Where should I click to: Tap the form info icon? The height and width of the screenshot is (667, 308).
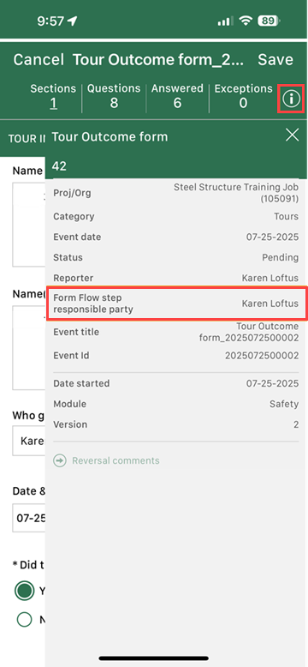(x=291, y=99)
